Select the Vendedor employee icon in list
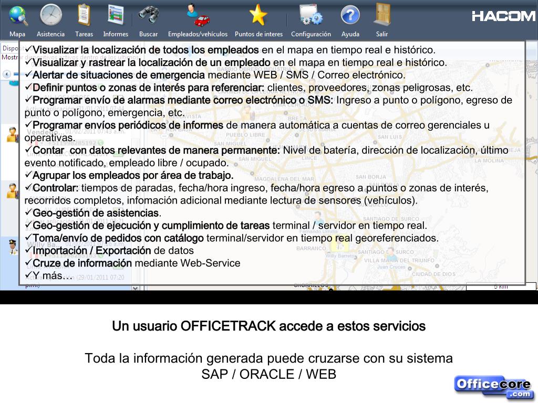538x403 pixels. (13, 135)
